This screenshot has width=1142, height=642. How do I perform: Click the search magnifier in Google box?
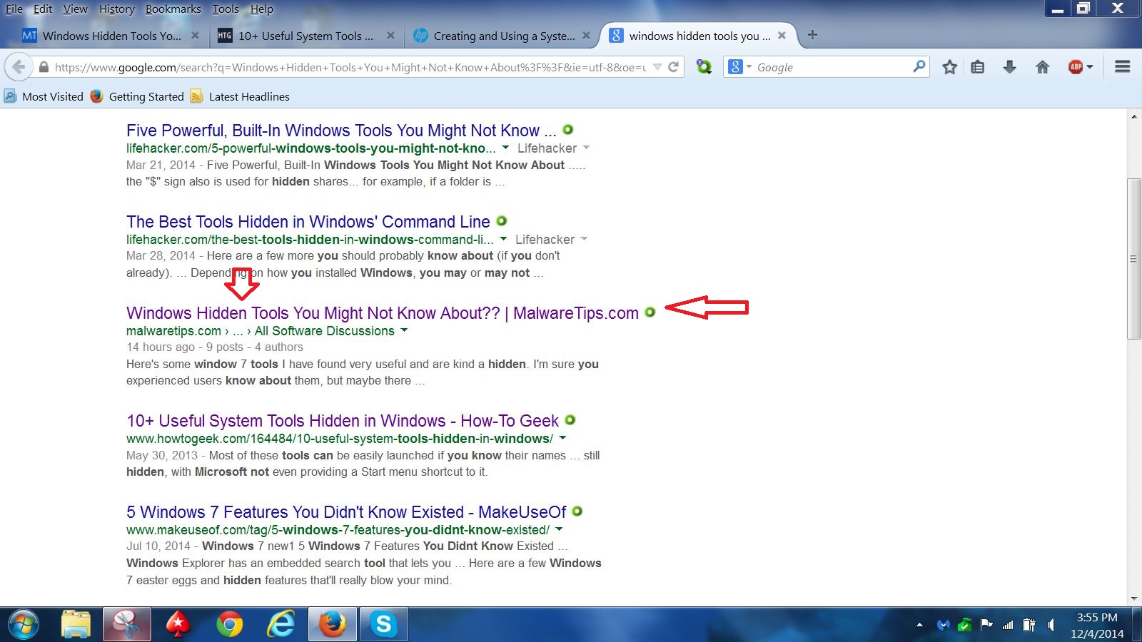[919, 66]
